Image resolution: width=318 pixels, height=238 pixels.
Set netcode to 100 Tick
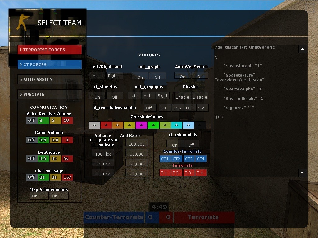[x=103, y=153]
